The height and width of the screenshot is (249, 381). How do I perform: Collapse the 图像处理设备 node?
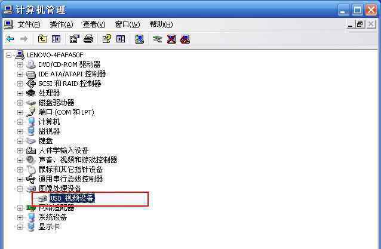pos(20,189)
